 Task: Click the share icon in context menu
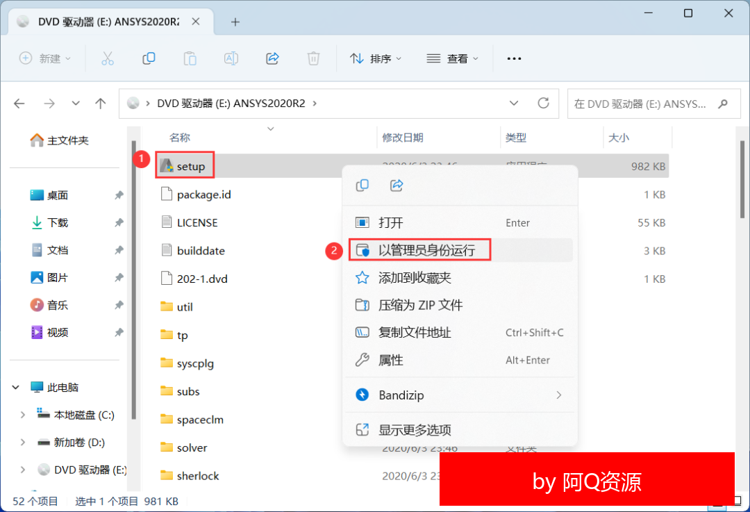pyautogui.click(x=397, y=185)
